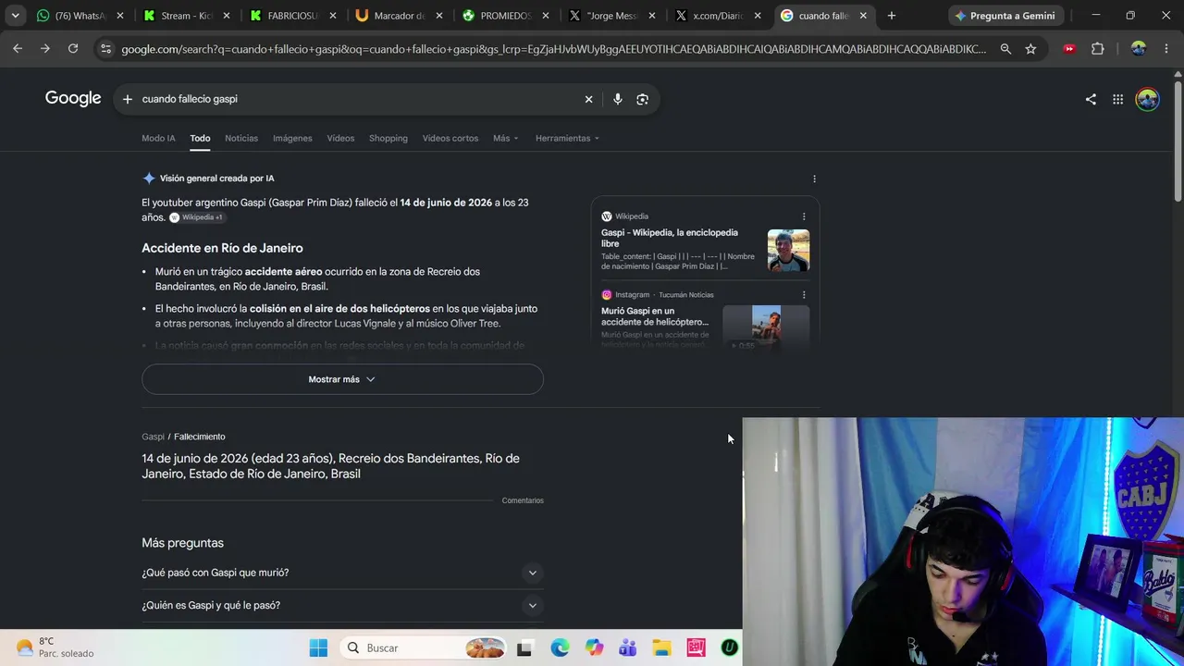Screen dimensions: 1184x666
Task: Open the Vídeos cortos results tab
Action: pyautogui.click(x=450, y=139)
